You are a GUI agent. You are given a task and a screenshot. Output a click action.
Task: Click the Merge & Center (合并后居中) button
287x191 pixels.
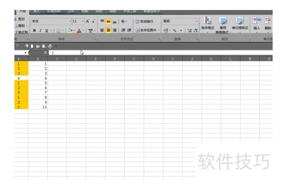pyautogui.click(x=146, y=31)
